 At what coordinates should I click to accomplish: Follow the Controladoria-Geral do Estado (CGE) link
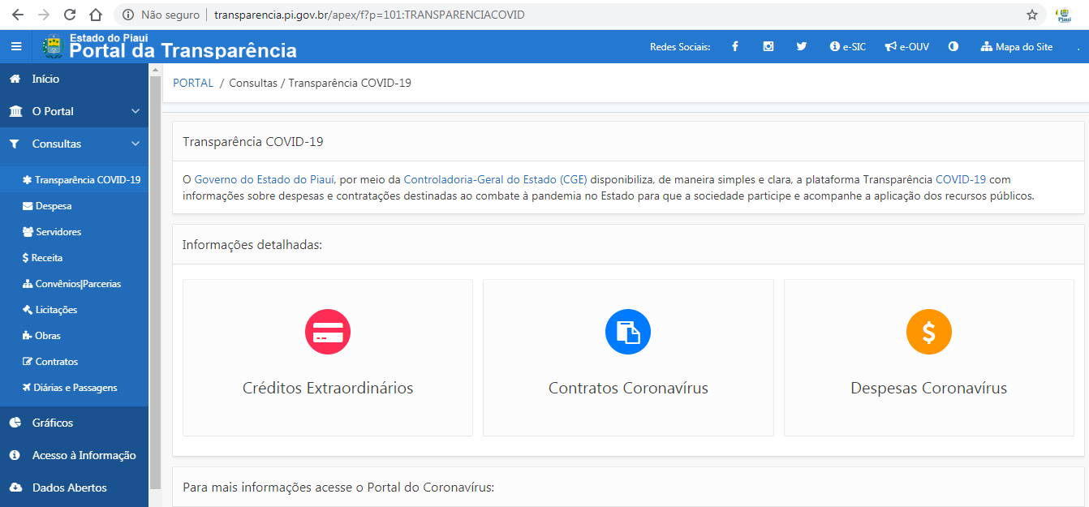[x=495, y=179]
